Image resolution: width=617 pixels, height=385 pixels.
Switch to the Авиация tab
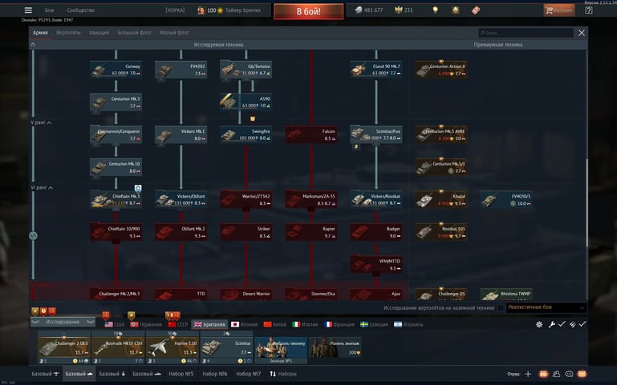click(x=99, y=33)
